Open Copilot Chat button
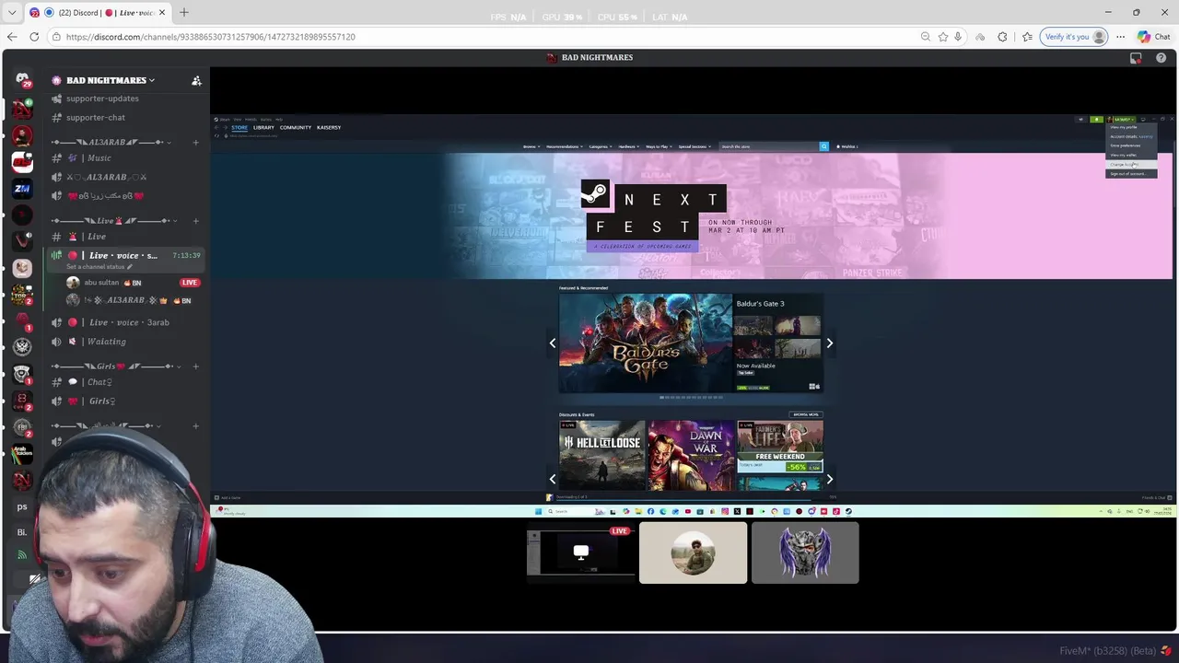 pyautogui.click(x=1153, y=37)
